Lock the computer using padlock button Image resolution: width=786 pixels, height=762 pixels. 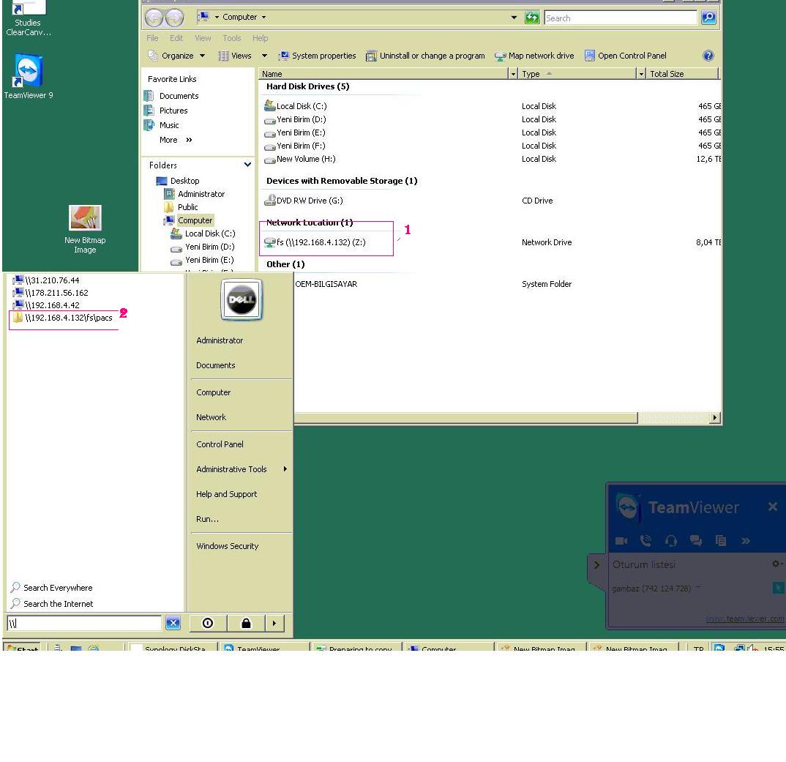pos(246,623)
